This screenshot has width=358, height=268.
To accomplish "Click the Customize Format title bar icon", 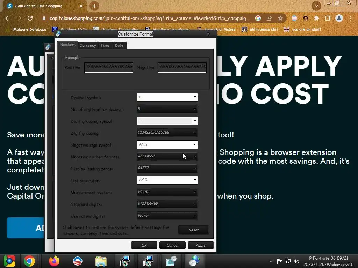I will (x=58, y=34).
